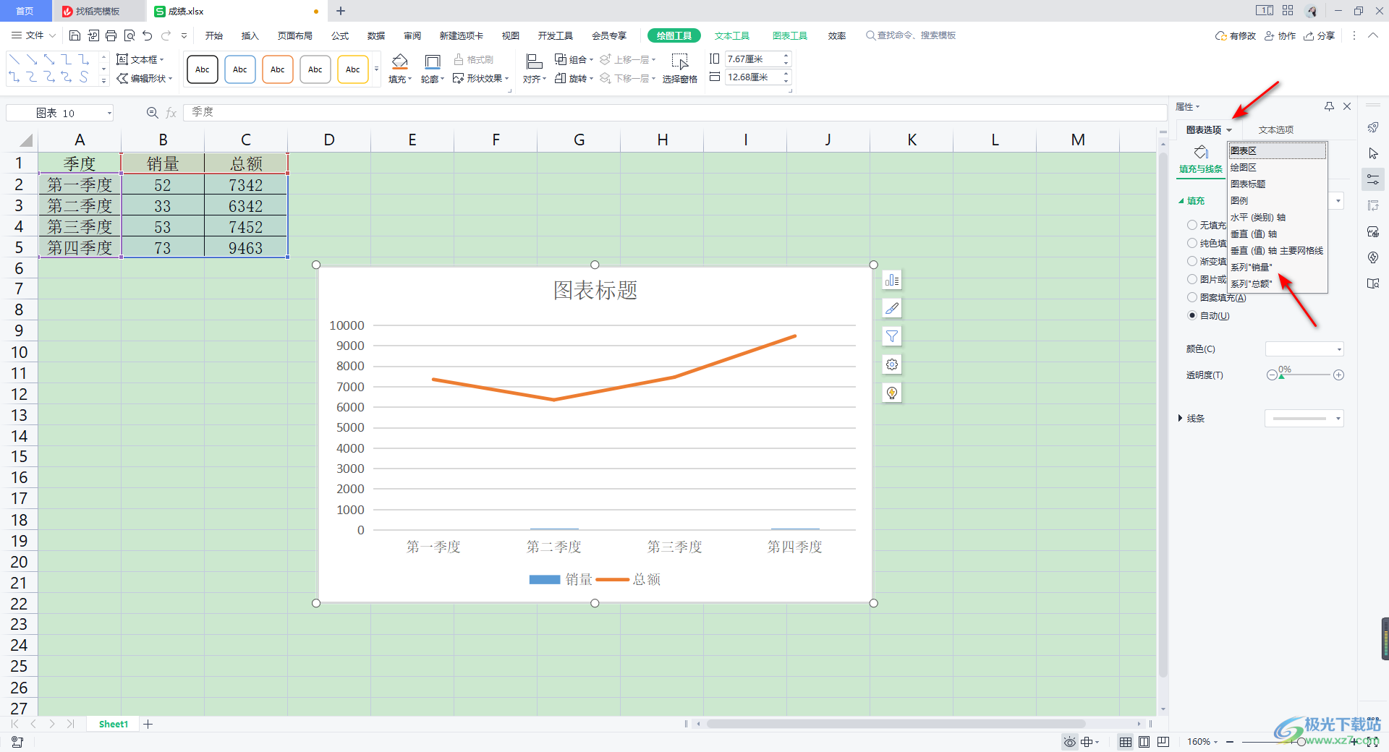
Task: Add a new sheet with plus icon
Action: point(148,724)
